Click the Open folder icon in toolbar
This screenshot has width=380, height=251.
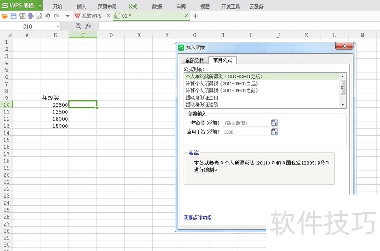tap(5, 16)
